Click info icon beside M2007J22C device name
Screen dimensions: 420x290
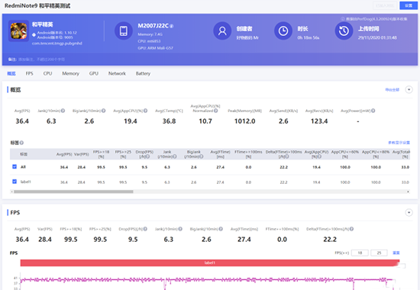point(172,26)
